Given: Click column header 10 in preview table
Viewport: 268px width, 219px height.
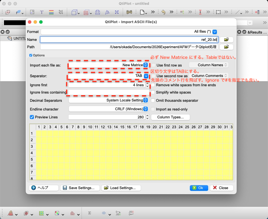Looking at the screenshot, I should coord(90,127).
